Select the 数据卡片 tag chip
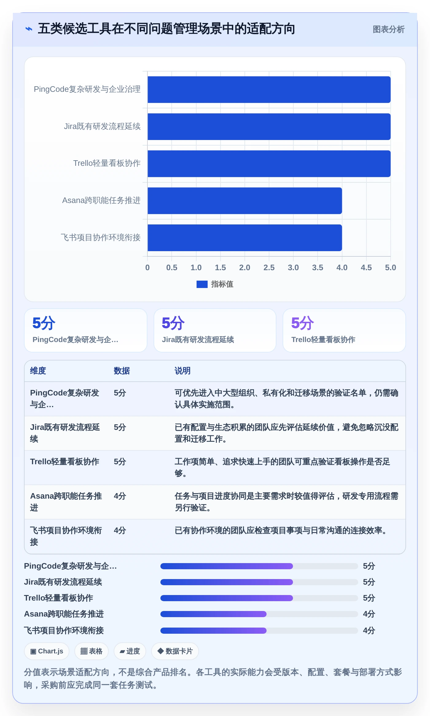The width and height of the screenshot is (430, 716). click(x=175, y=651)
